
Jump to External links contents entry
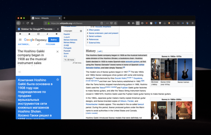94,43
